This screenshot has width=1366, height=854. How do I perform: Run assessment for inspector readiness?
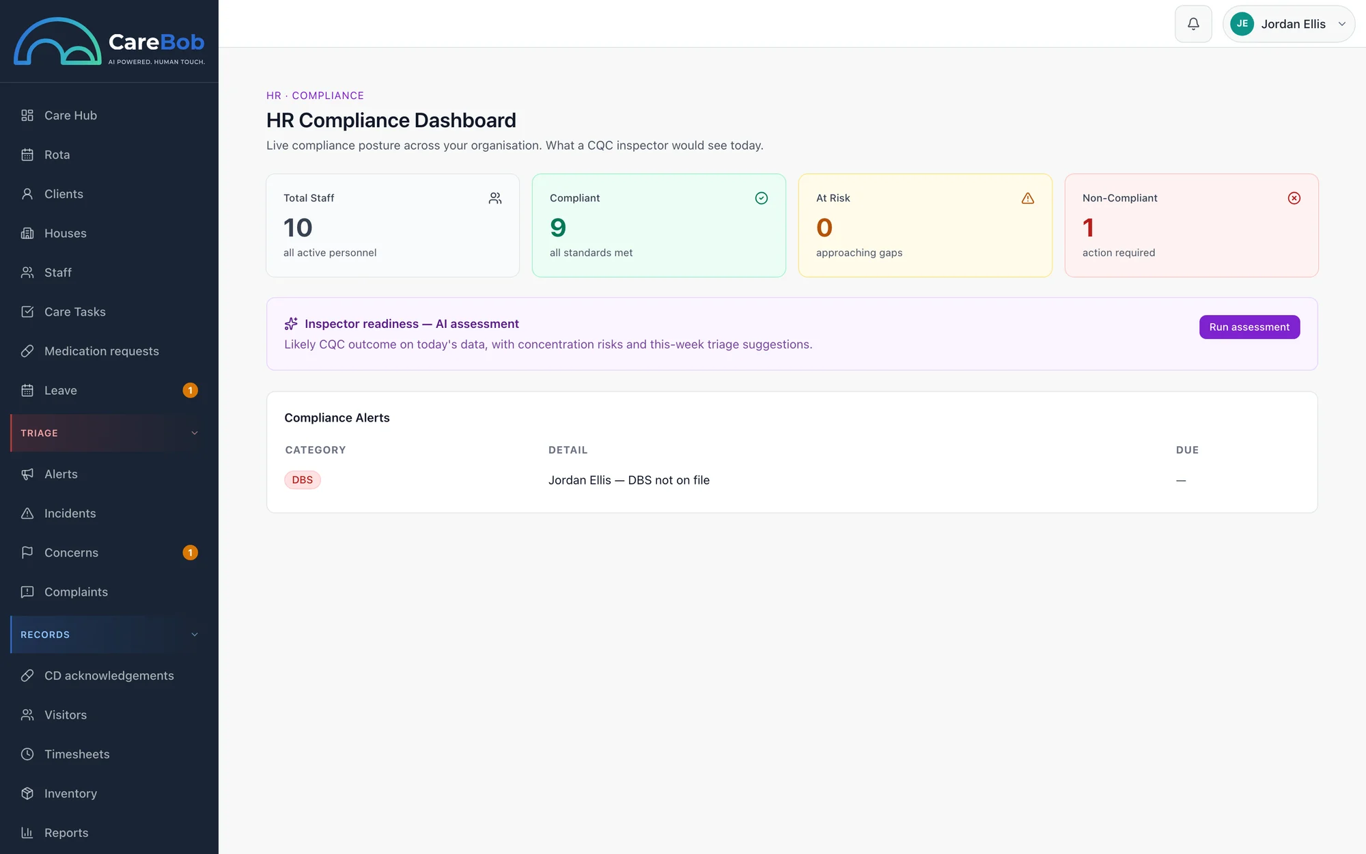(x=1249, y=327)
